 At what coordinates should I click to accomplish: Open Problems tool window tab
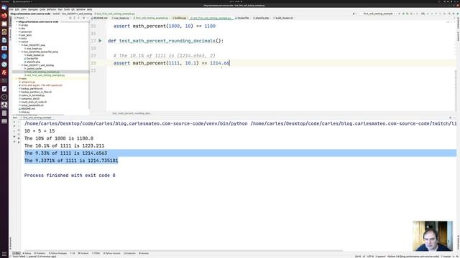tap(40, 253)
